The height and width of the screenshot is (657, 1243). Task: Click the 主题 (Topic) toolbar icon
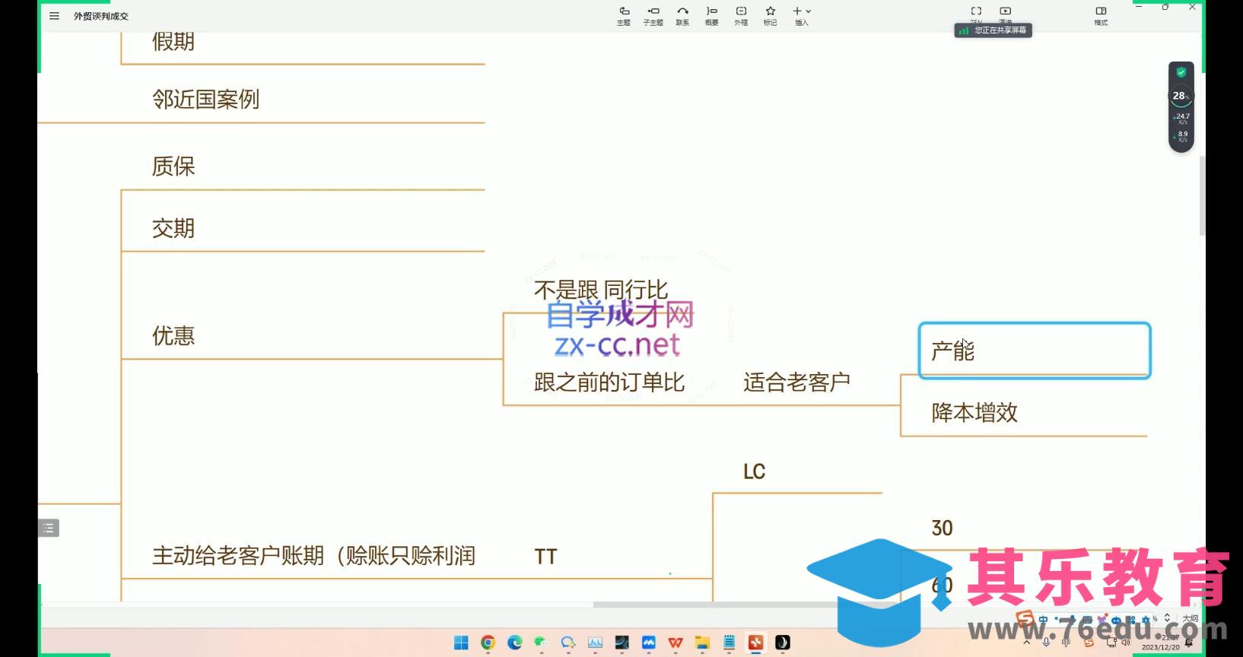[624, 14]
